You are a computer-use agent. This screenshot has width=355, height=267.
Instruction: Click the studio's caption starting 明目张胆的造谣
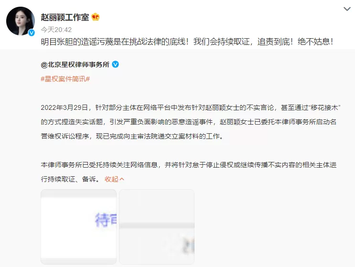187,42
